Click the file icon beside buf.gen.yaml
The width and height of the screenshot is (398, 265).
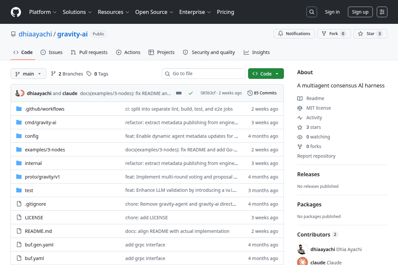(x=19, y=245)
